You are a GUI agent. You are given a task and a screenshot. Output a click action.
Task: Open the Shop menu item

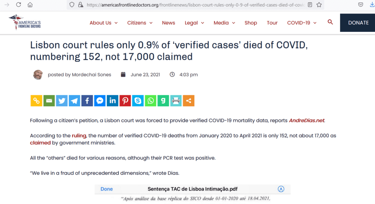coord(251,23)
